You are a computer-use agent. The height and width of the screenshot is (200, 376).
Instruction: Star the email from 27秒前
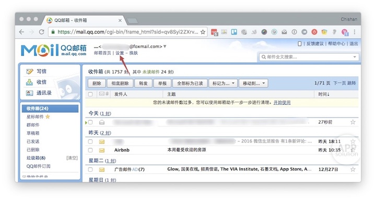352,122
